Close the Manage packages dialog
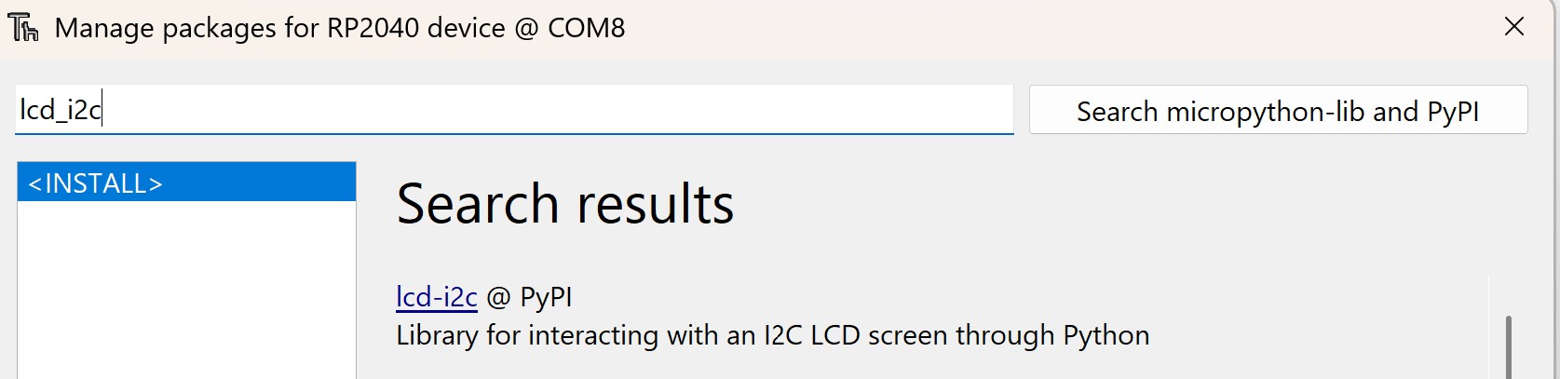This screenshot has height=379, width=1560. pyautogui.click(x=1514, y=27)
